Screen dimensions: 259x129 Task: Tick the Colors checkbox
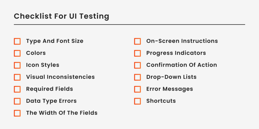[x=17, y=53]
